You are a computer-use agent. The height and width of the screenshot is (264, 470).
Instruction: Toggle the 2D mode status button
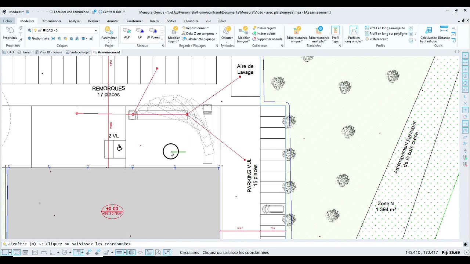pos(35,252)
